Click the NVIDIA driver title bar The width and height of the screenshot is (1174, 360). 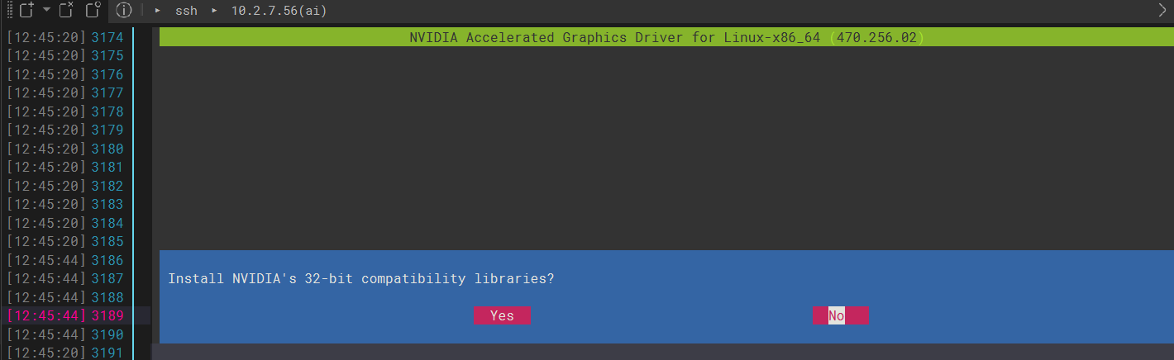coord(666,37)
